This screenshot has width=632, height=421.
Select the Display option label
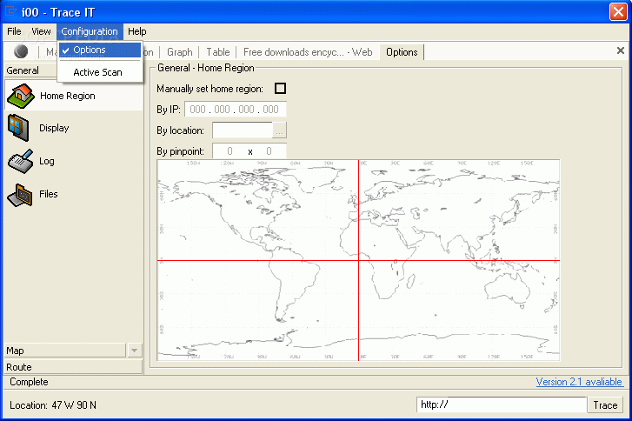click(x=54, y=128)
